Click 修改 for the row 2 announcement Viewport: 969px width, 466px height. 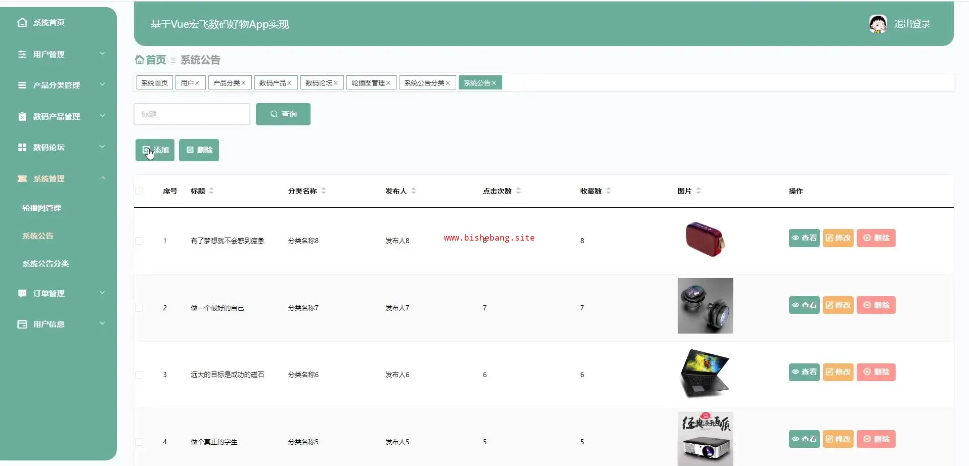coord(838,305)
